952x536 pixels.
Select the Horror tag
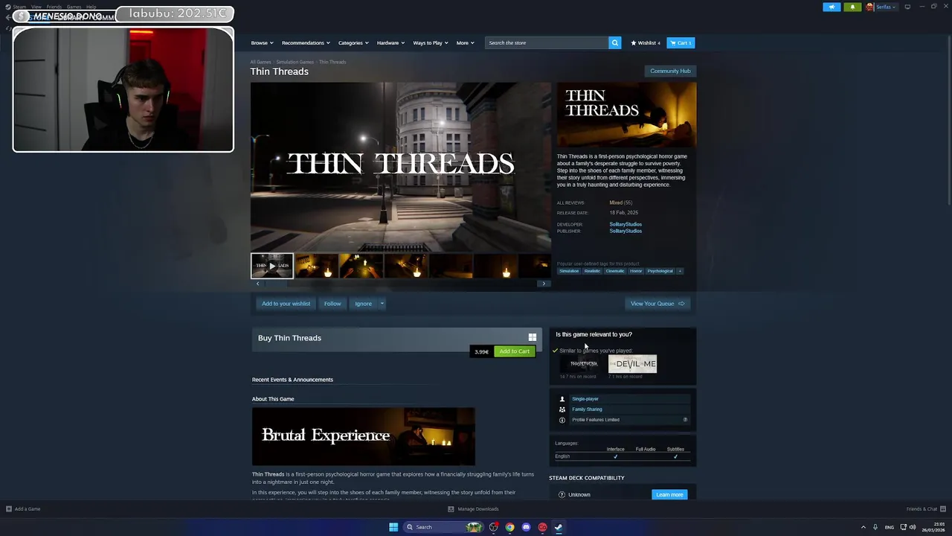pos(636,271)
